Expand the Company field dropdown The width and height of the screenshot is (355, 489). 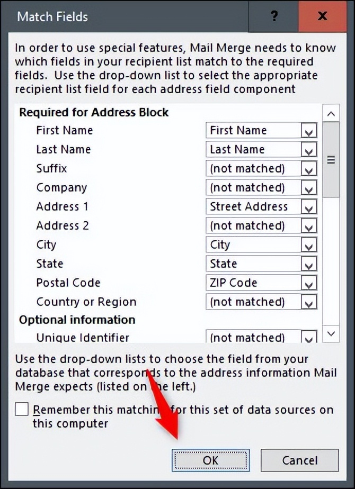[x=309, y=188]
